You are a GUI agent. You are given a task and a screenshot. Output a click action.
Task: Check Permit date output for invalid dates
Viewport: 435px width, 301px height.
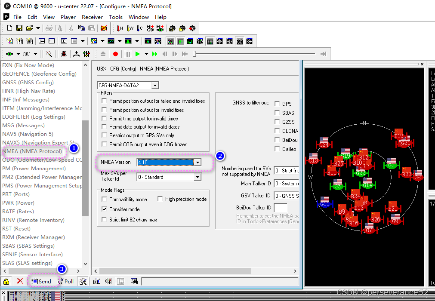click(104, 127)
